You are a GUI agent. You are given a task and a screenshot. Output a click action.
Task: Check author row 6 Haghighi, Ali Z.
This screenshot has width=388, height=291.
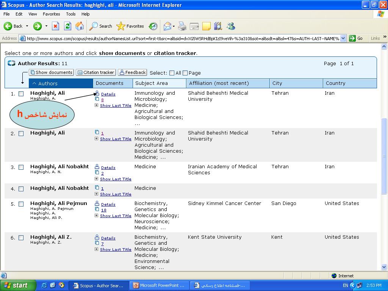coord(21,238)
